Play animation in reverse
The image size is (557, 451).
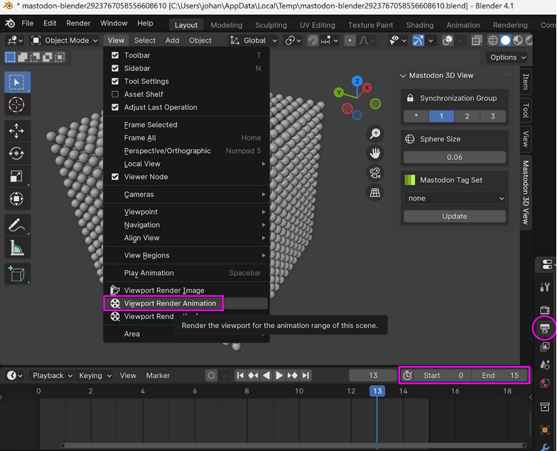pos(266,375)
